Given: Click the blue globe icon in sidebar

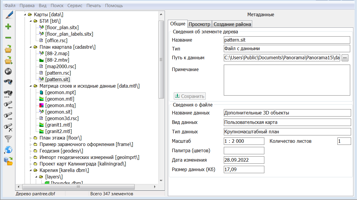Looking at the screenshot, I should (x=8, y=150).
